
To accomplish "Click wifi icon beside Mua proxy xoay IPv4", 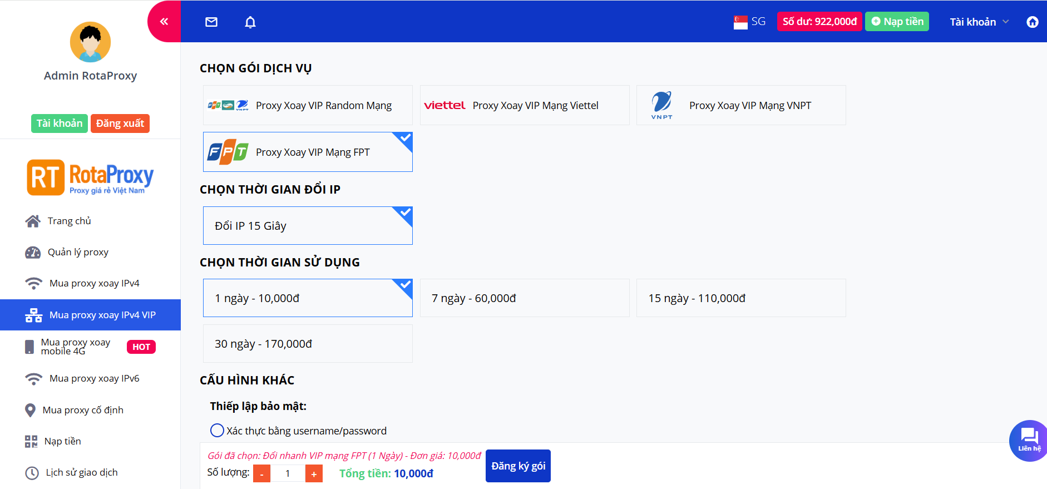I will pos(34,284).
